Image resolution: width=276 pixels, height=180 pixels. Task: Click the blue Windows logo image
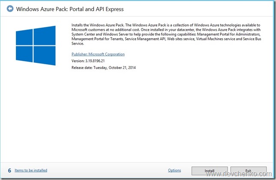[x=36, y=45]
